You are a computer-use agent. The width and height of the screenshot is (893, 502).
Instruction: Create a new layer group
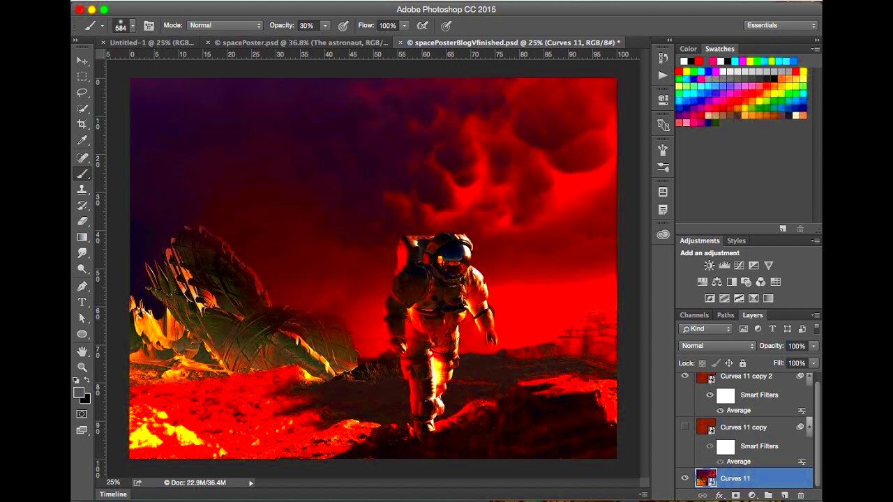pos(768,495)
